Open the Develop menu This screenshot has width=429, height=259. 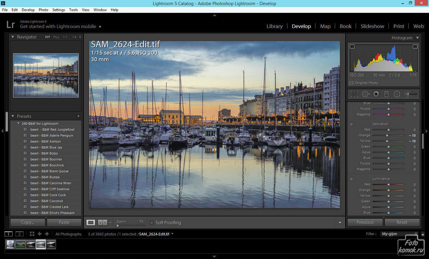pyautogui.click(x=28, y=10)
